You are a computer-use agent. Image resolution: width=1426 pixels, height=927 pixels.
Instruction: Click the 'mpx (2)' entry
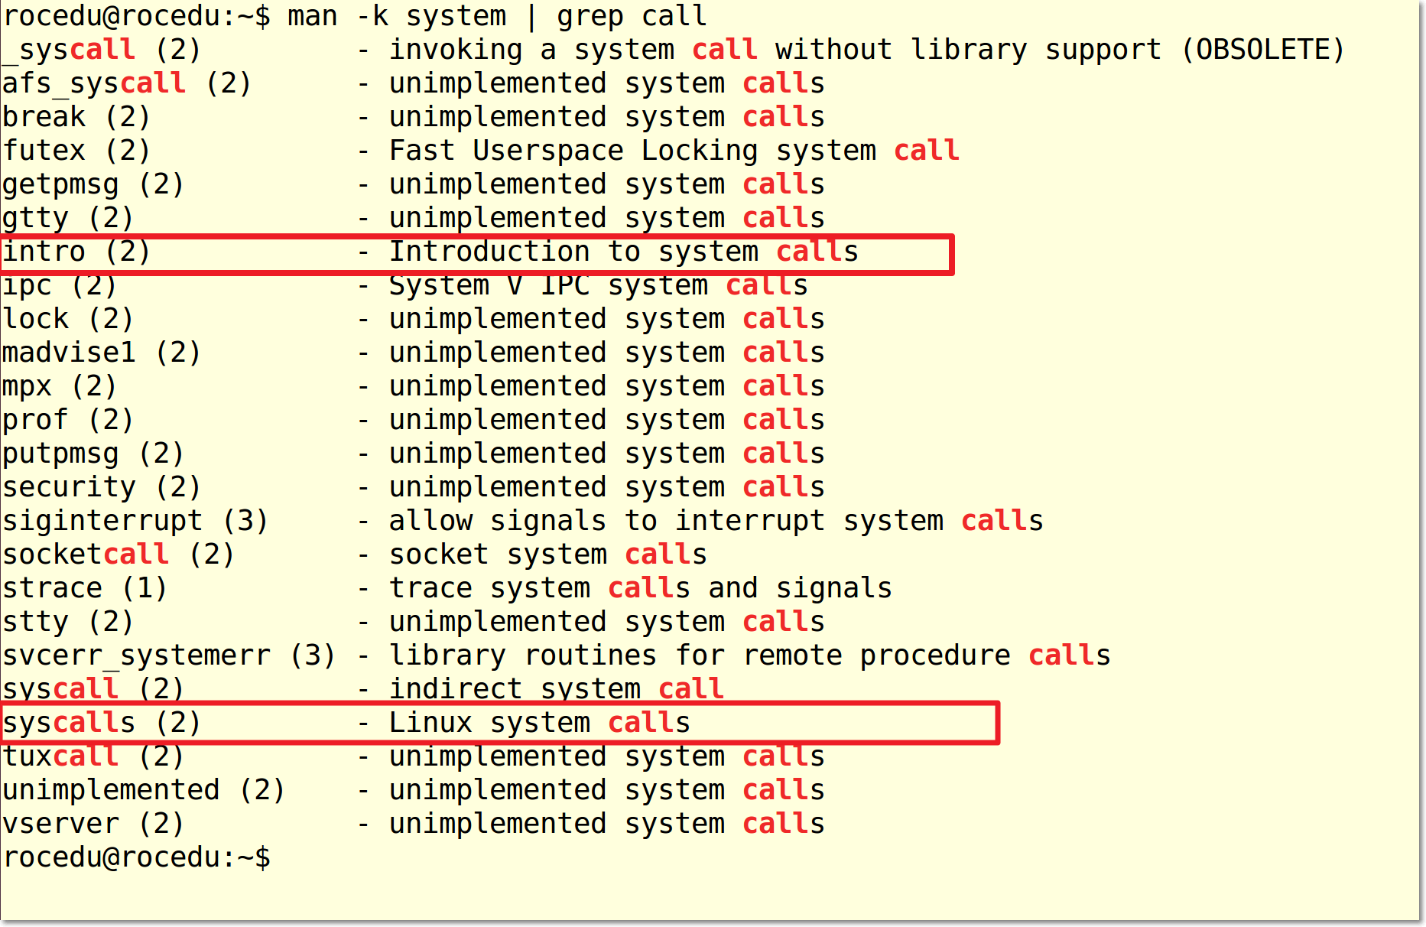[x=60, y=386]
